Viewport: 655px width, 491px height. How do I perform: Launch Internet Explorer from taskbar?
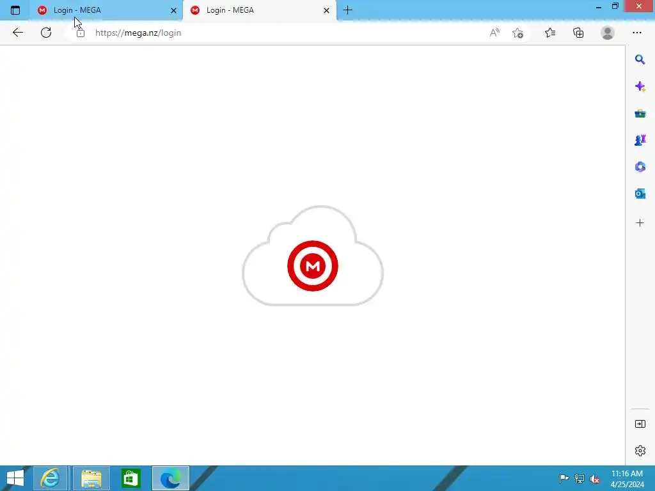[x=51, y=478]
